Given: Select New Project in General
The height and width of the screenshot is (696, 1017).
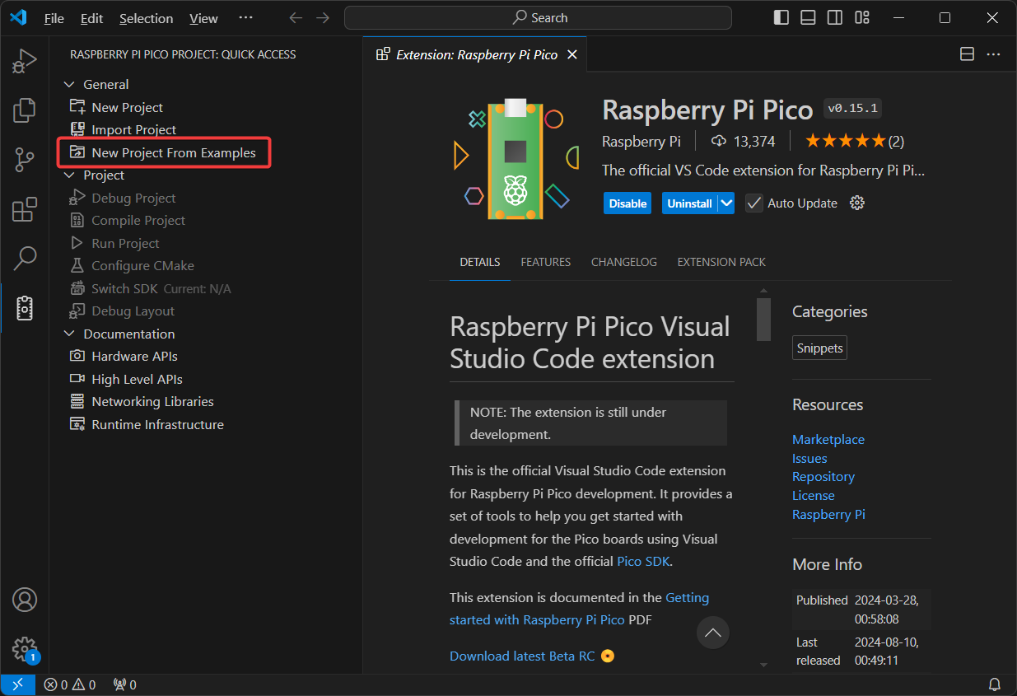Looking at the screenshot, I should point(128,107).
